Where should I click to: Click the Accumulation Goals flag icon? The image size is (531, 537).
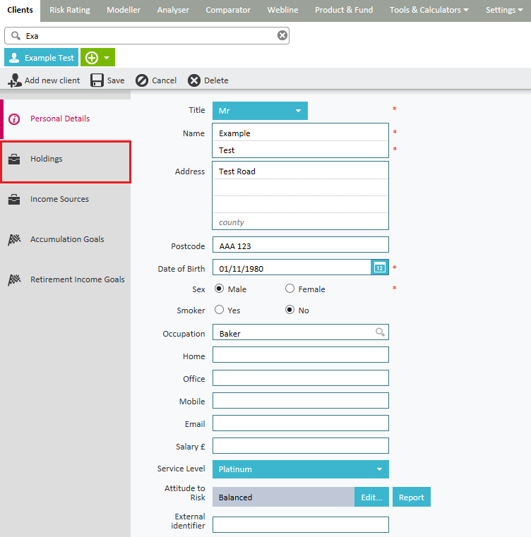pos(14,240)
